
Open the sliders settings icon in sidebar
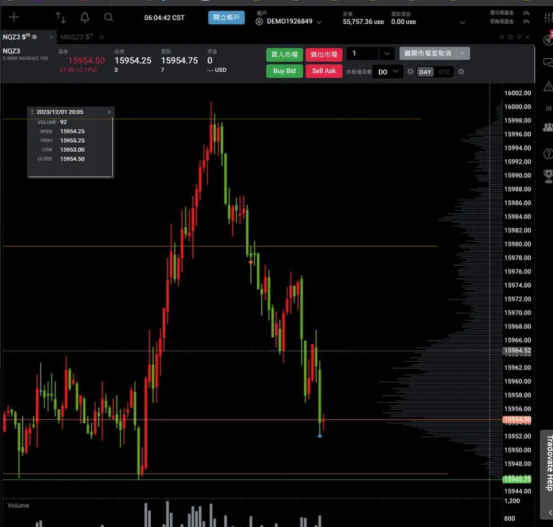tap(548, 17)
